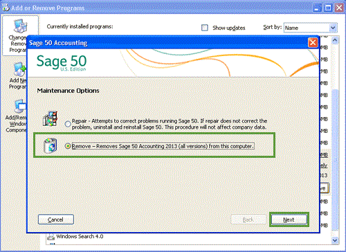Click the Cancel button in the Sage dialog
The width and height of the screenshot is (346, 252).
tap(56, 219)
